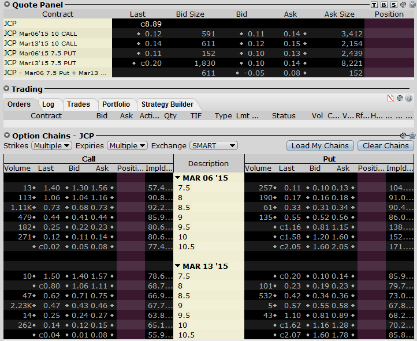Click the crossed-out page icon in Trading
Viewport: 417px width, 341px height.
[x=390, y=98]
